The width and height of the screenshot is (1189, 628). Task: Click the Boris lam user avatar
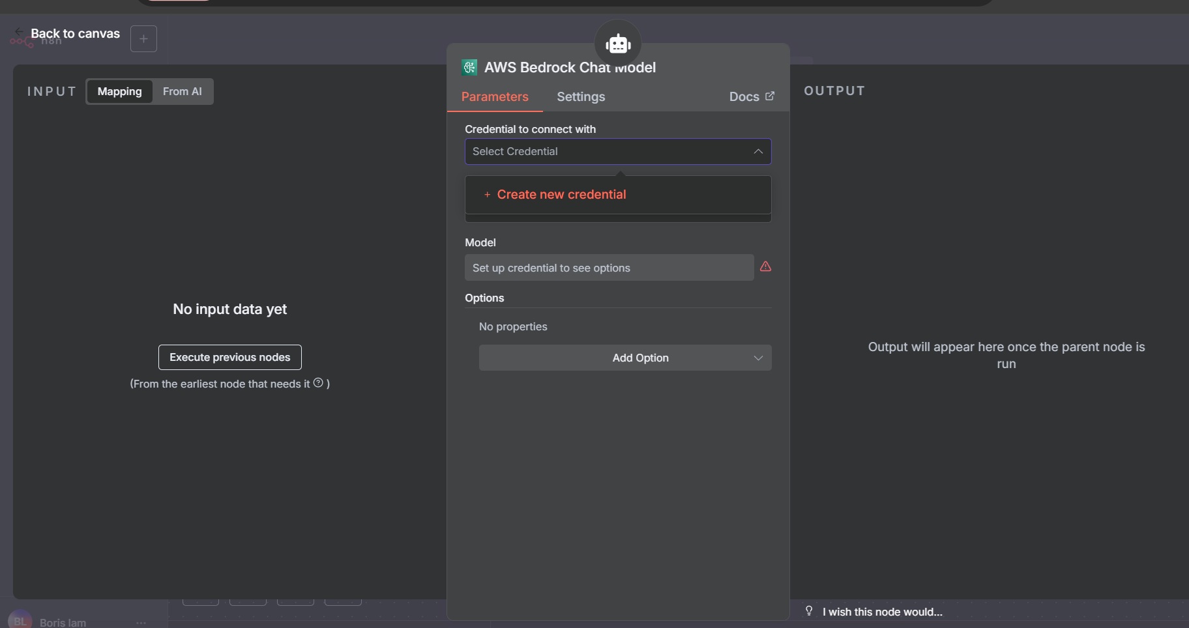point(20,621)
